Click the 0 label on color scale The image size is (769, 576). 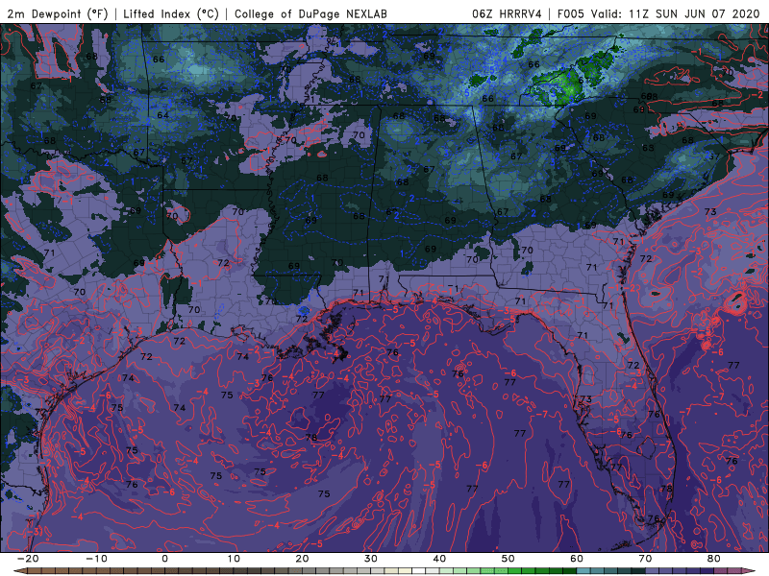tap(164, 559)
